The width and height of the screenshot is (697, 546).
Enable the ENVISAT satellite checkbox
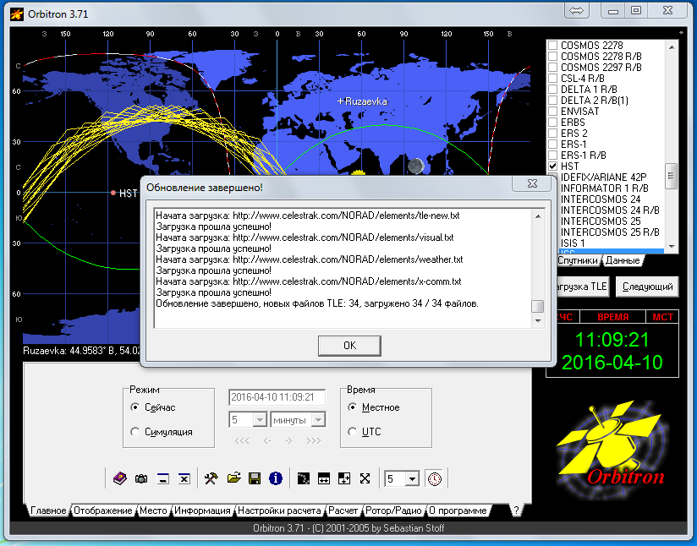[x=553, y=111]
